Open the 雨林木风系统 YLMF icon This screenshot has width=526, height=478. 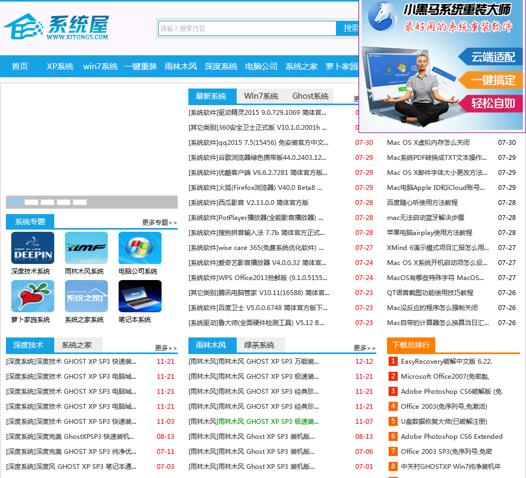point(86,248)
